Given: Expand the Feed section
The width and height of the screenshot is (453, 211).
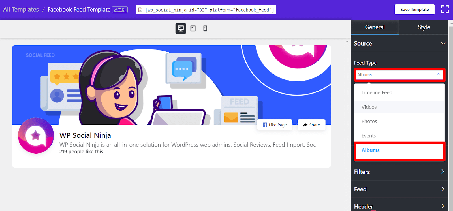Looking at the screenshot, I should click(x=399, y=189).
